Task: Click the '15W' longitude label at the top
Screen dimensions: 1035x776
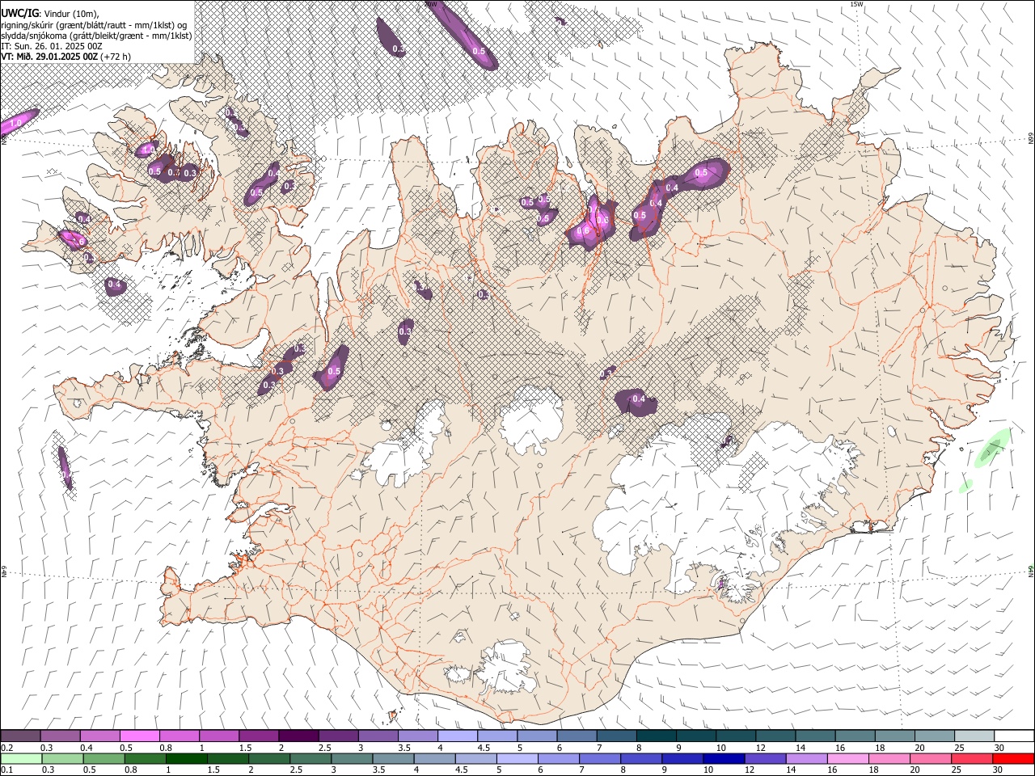Action: [856, 4]
